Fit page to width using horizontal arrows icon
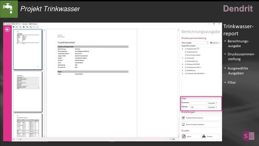 (34, 27)
